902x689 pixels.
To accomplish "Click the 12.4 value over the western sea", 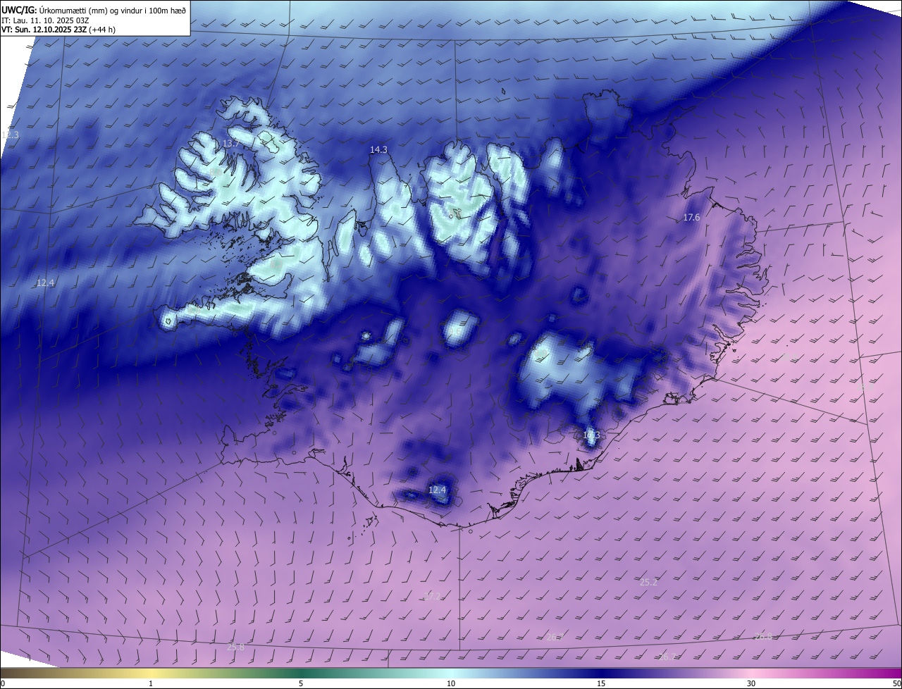I will tap(45, 283).
